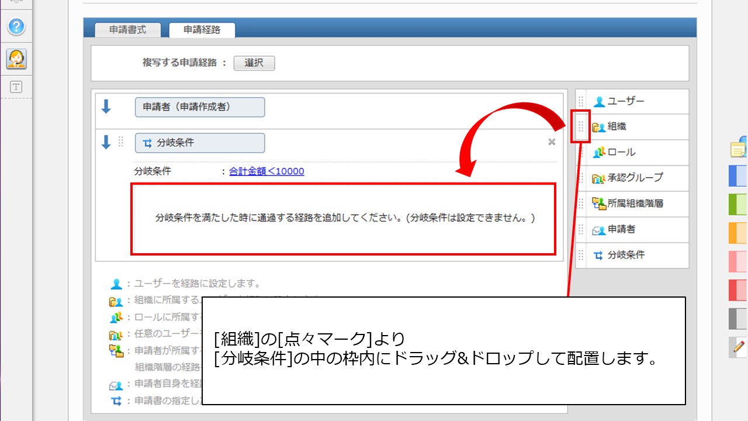Image resolution: width=748 pixels, height=421 pixels.
Task: Pick the green color swatch
Action: tap(738, 205)
